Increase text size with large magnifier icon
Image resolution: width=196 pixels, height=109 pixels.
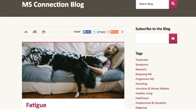[x=35, y=32]
